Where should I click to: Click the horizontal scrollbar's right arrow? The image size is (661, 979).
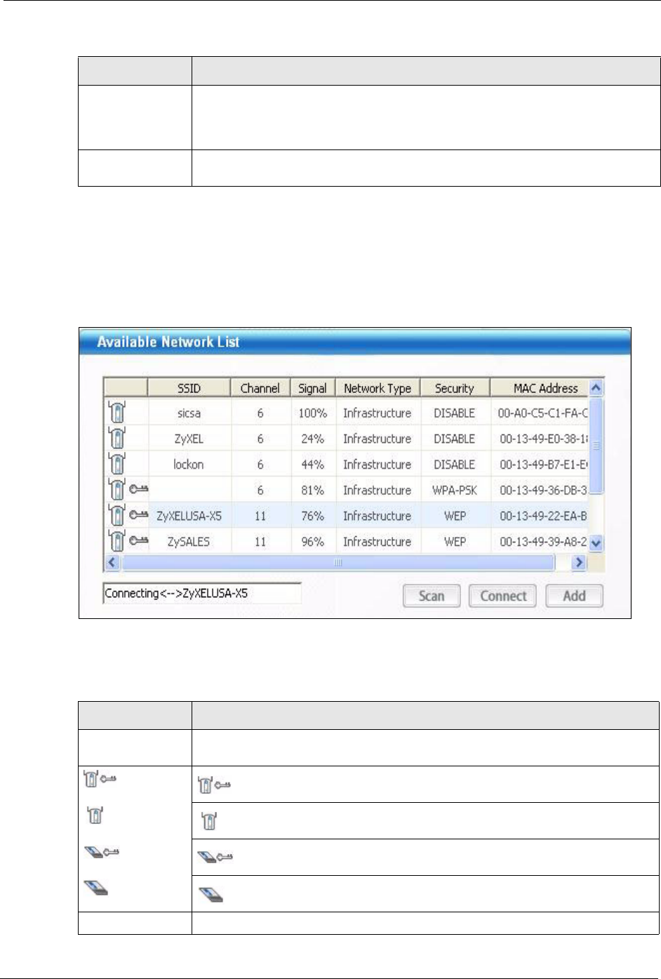click(x=579, y=562)
